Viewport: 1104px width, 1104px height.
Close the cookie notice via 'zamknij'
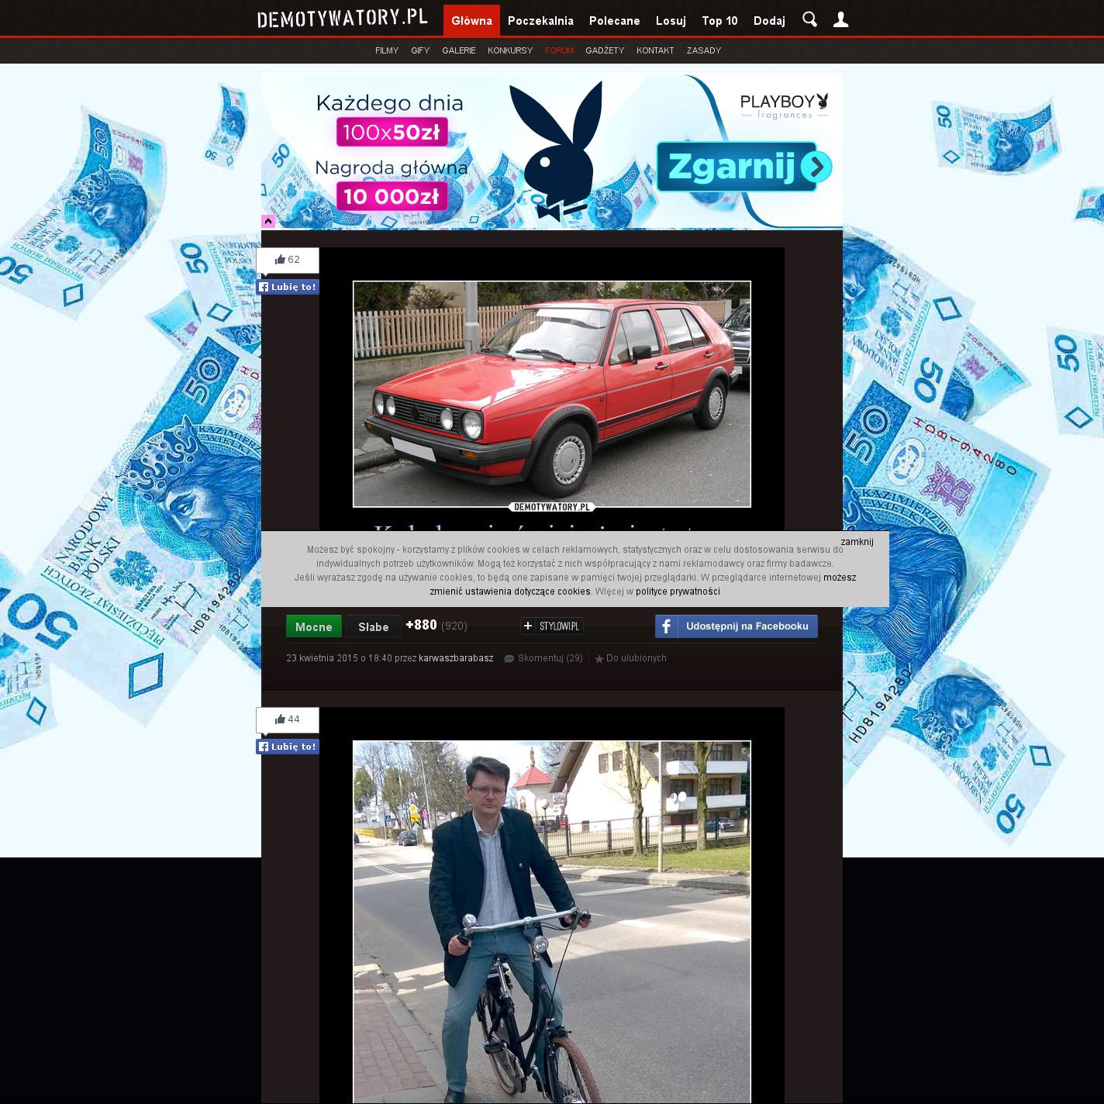click(x=857, y=542)
